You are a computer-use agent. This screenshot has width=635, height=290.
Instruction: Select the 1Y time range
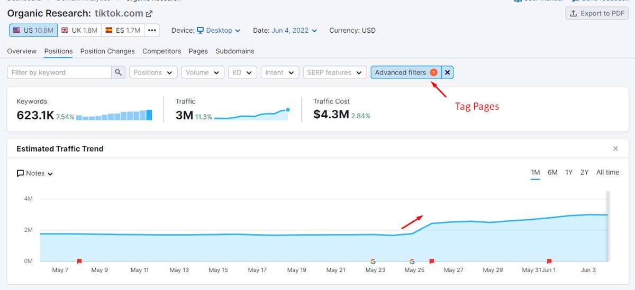tap(569, 172)
